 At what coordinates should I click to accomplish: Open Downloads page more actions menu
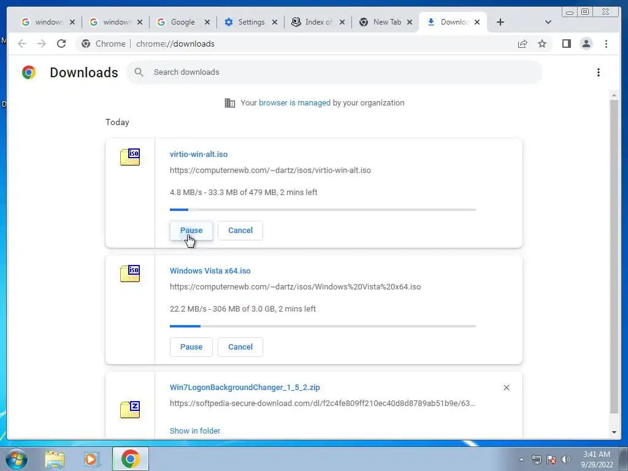(x=599, y=72)
